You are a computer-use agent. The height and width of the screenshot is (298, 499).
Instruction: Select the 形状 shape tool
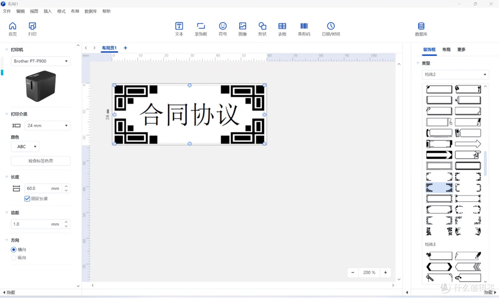pyautogui.click(x=262, y=29)
